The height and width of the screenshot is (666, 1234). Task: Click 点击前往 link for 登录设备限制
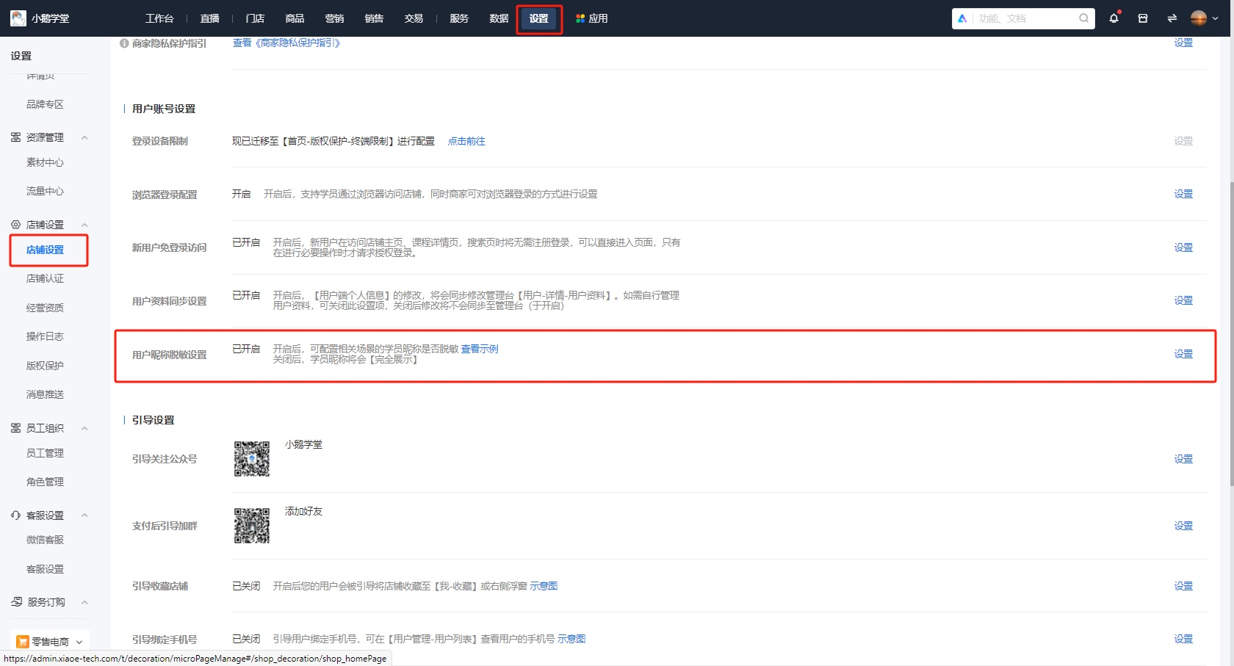point(466,141)
